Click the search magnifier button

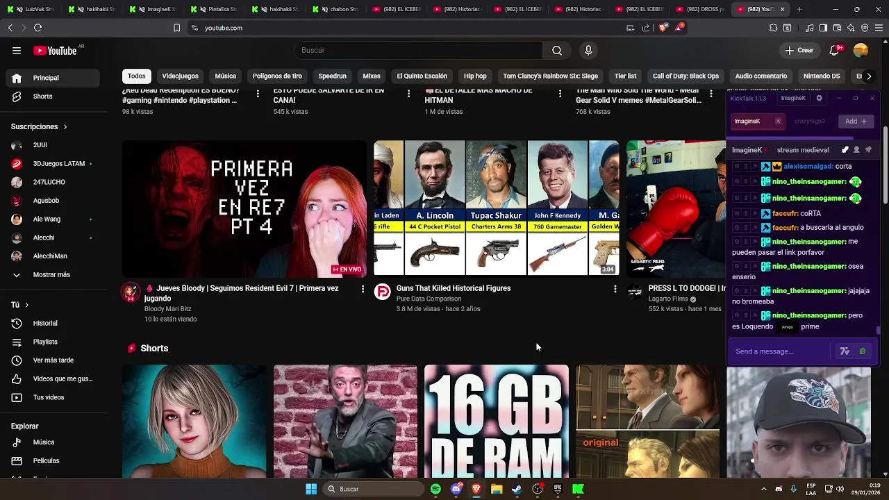[x=557, y=50]
